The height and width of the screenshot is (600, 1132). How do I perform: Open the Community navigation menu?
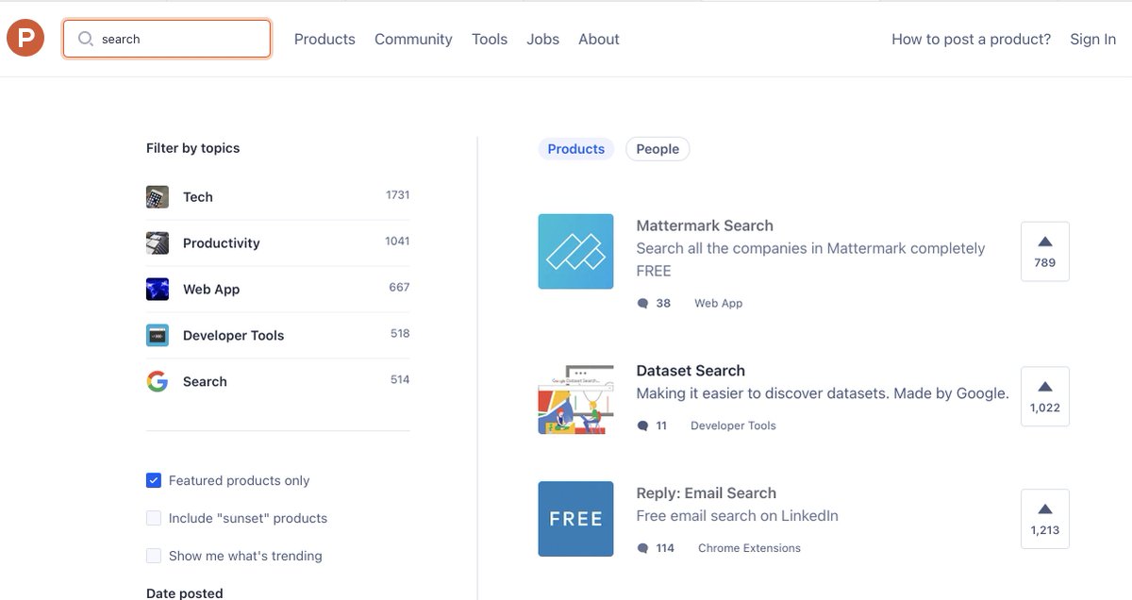pos(413,39)
